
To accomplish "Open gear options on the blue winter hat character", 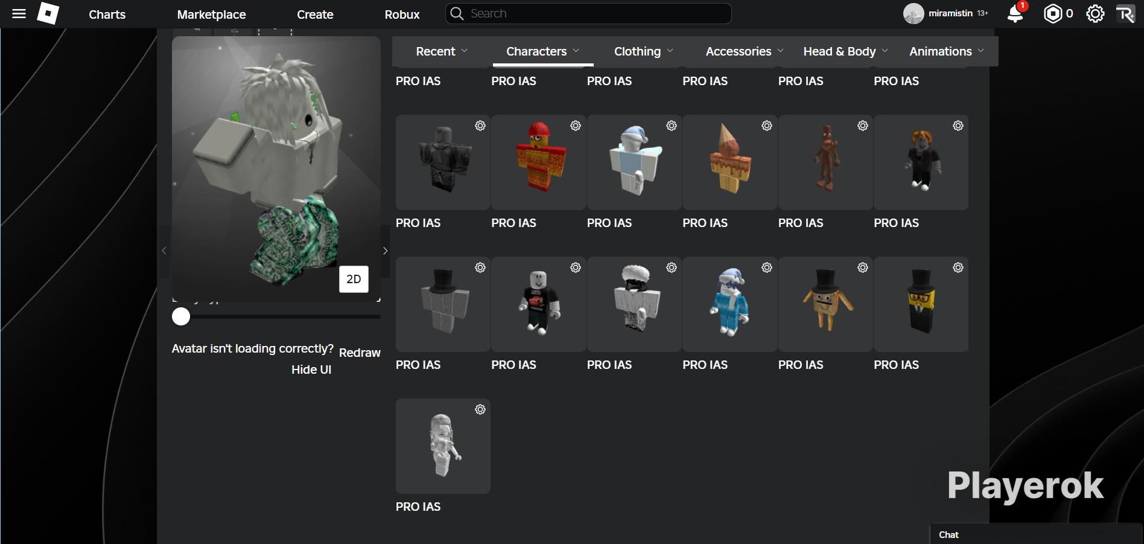I will (x=672, y=126).
